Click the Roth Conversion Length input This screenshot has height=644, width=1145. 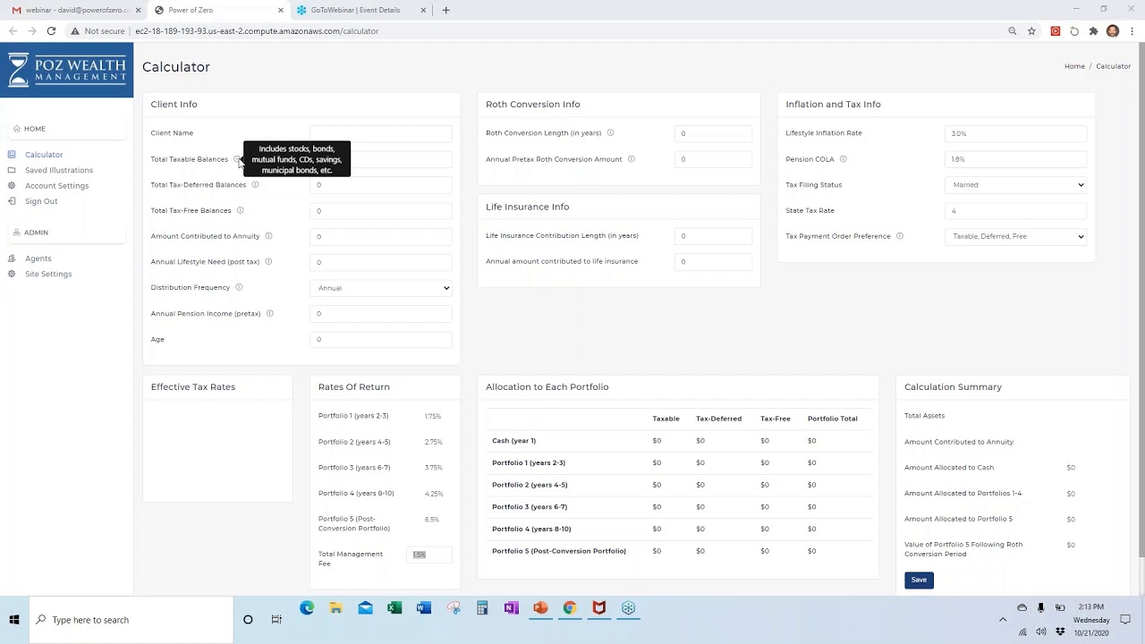click(x=713, y=133)
